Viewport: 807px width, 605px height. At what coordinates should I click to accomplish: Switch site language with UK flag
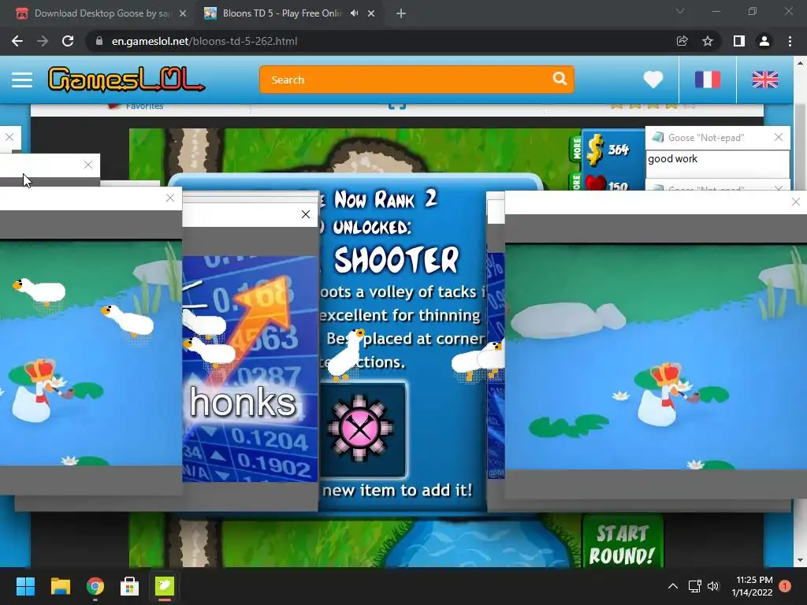[764, 80]
